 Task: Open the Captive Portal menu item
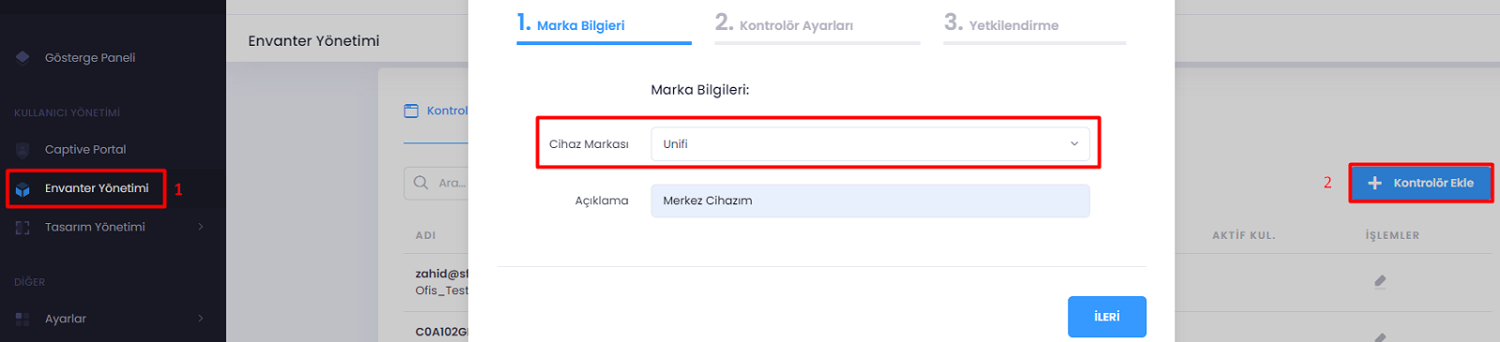[85, 150]
